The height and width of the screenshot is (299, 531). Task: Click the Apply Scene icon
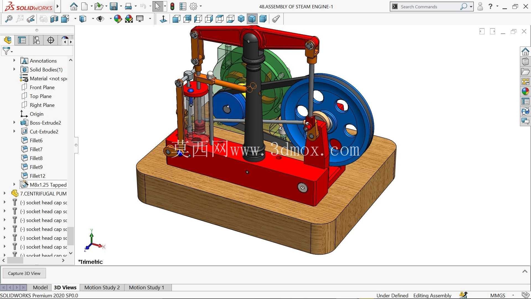coord(129,19)
